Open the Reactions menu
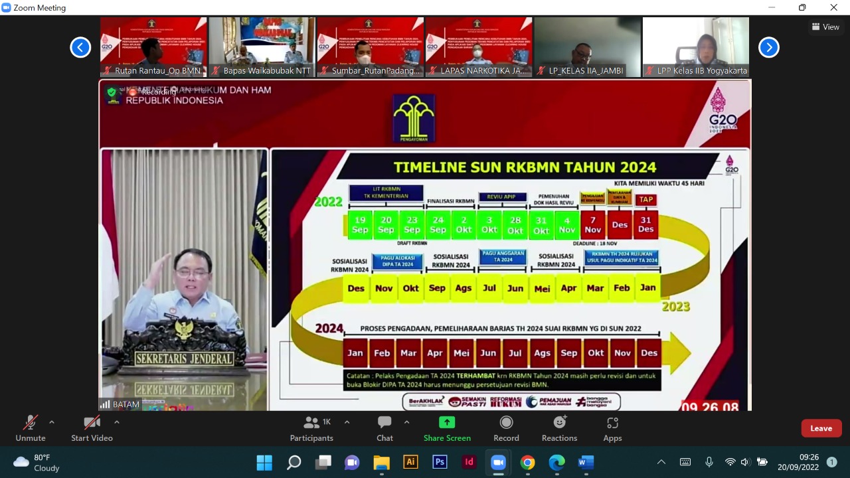This screenshot has width=850, height=478. 559,428
